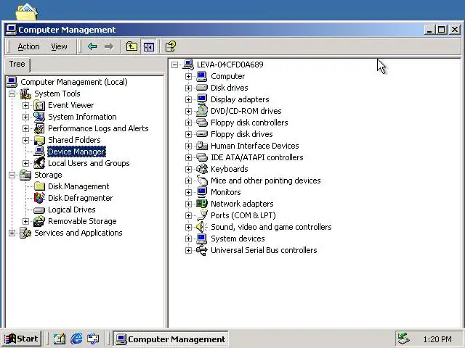Collapse the System Tools node

pyautogui.click(x=12, y=94)
